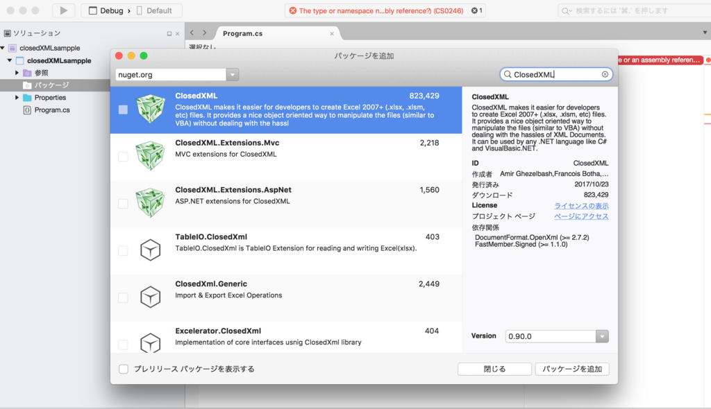
Task: Expand the 参照 references folder
Action: [x=17, y=73]
